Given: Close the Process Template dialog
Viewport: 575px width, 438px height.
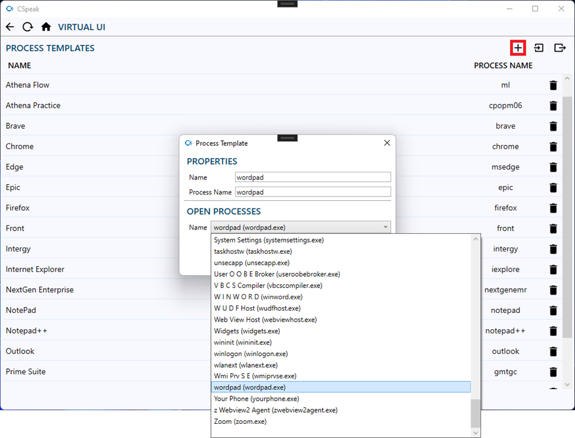Looking at the screenshot, I should (387, 143).
